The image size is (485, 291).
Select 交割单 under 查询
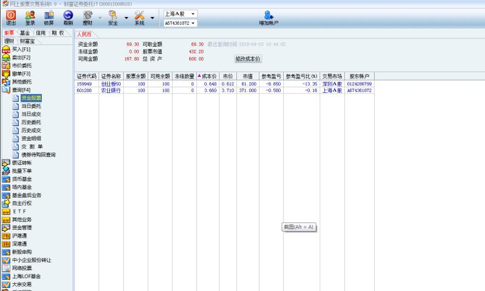pyautogui.click(x=32, y=147)
